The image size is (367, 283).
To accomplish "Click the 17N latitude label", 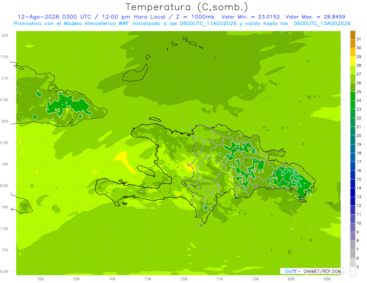I will pos(5,250).
